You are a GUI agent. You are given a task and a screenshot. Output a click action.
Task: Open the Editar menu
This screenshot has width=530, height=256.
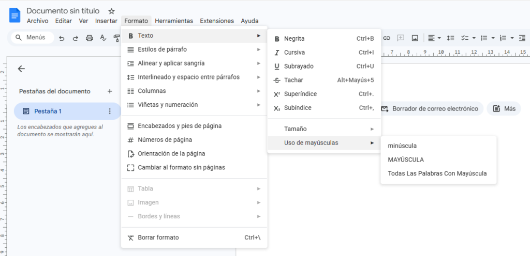[64, 21]
